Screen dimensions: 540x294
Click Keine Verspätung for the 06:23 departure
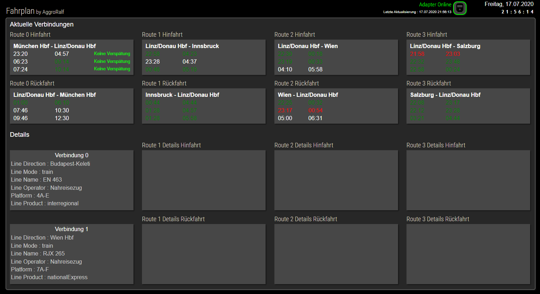(x=112, y=61)
